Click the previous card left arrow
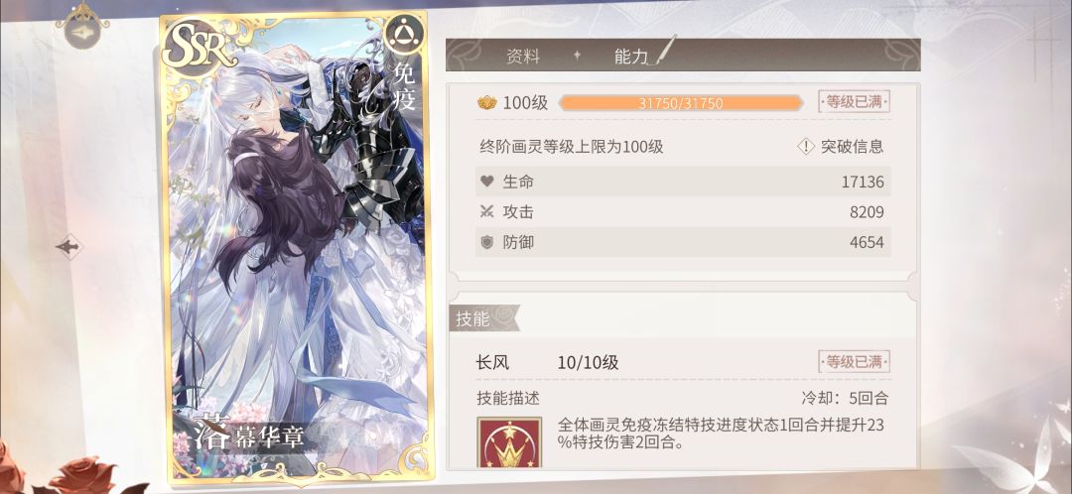The height and width of the screenshot is (494, 1072). [x=69, y=247]
